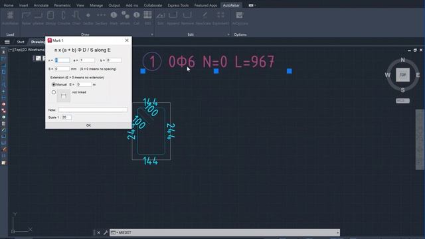The width and height of the screenshot is (425, 239).
Task: Click the a= input field
Action: tap(87, 60)
